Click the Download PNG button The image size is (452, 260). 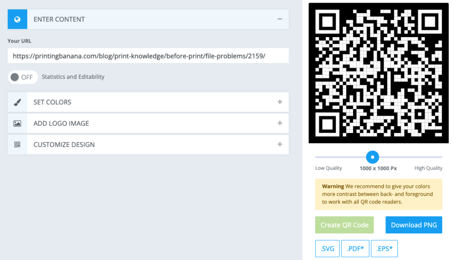coord(414,225)
